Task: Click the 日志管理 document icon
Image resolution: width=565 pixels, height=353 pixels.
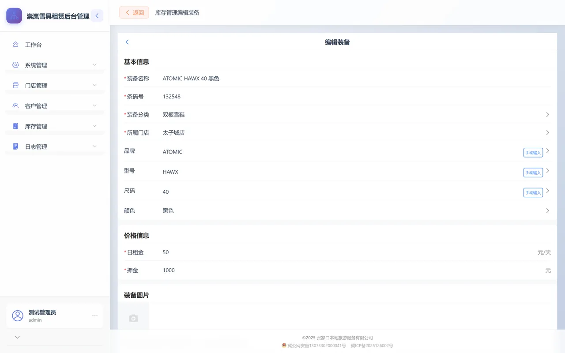Action: point(15,146)
